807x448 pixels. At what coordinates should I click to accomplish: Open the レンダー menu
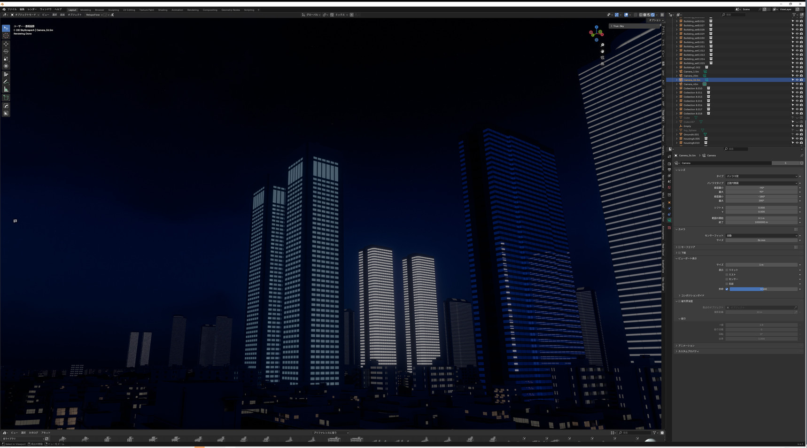(x=31, y=9)
